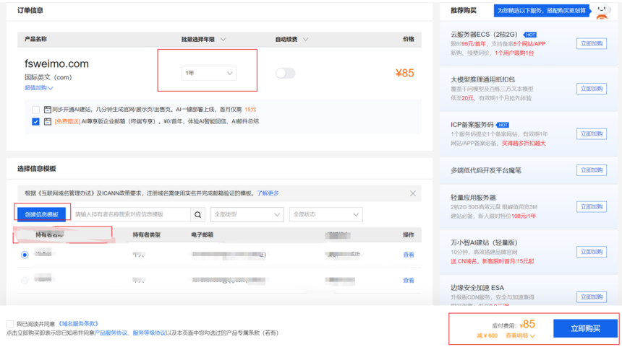Image resolution: width=622 pixels, height=347 pixels.
Task: Expand the 超值加购 options
Action: coord(38,88)
